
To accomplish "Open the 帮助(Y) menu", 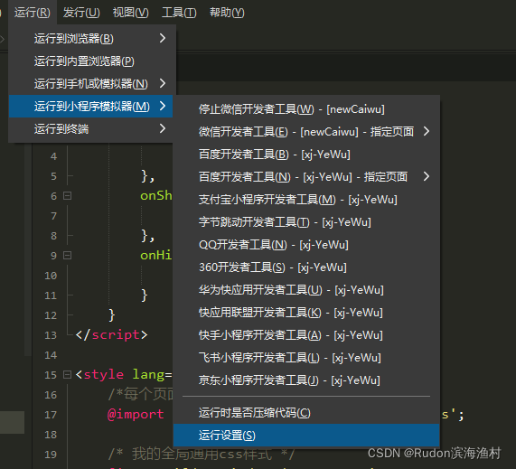I will pos(227,13).
